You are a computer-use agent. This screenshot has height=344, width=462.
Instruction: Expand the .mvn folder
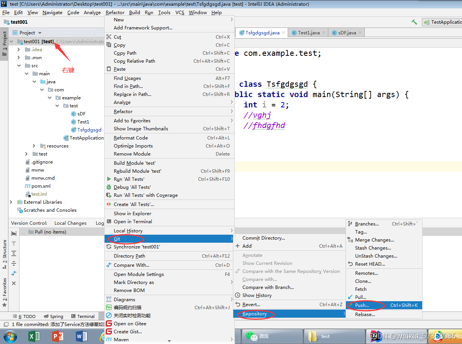[19, 57]
